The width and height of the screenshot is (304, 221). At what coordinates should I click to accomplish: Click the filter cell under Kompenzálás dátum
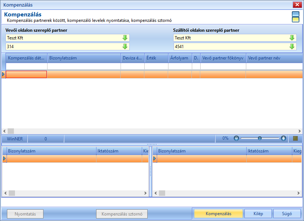pyautogui.click(x=27, y=66)
